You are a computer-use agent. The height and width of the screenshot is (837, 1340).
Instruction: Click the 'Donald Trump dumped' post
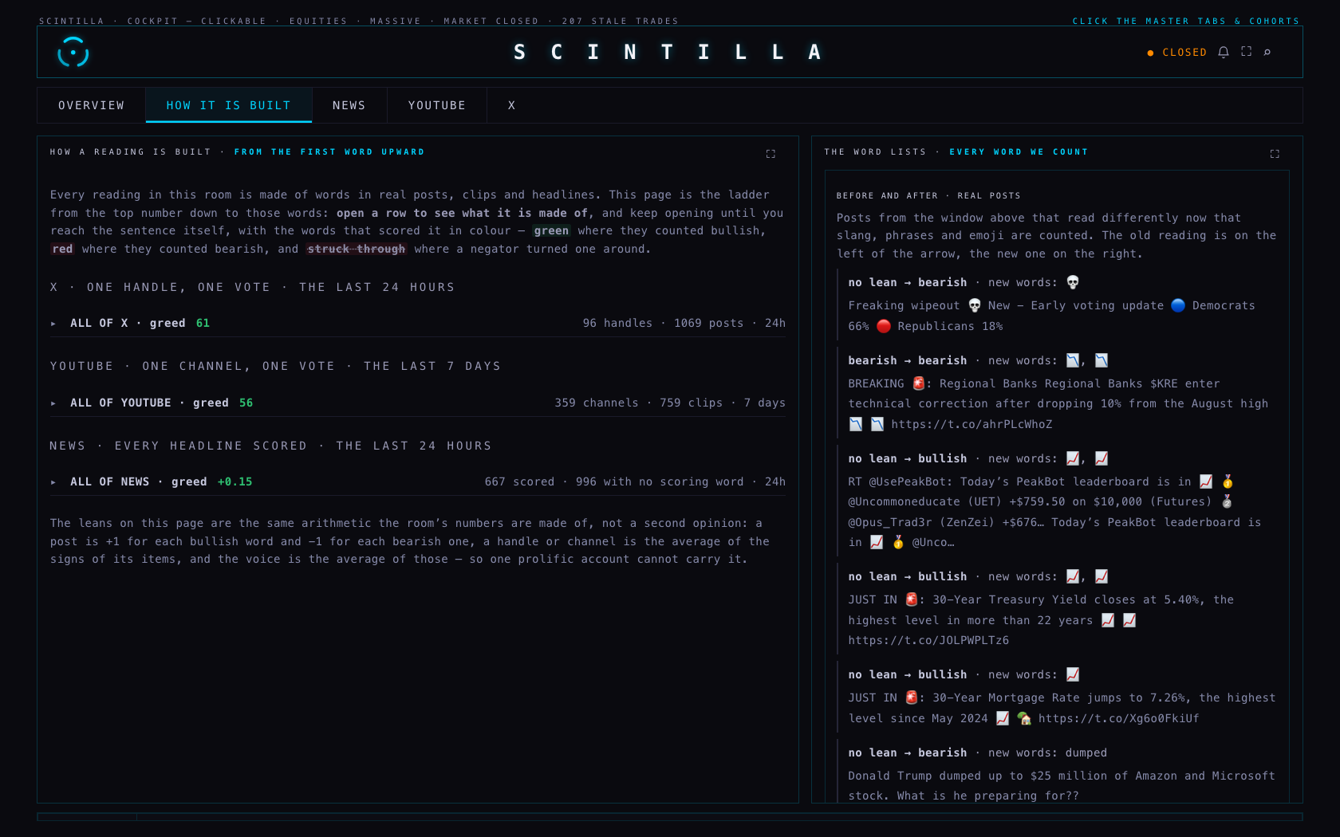[1062, 785]
